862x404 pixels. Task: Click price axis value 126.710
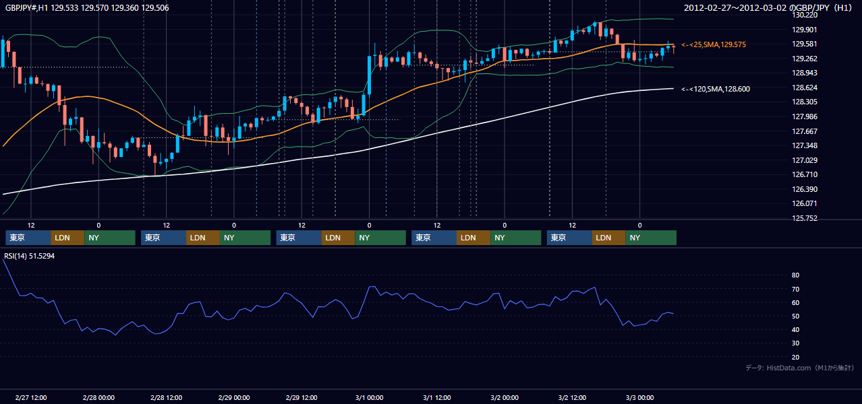tap(805, 175)
